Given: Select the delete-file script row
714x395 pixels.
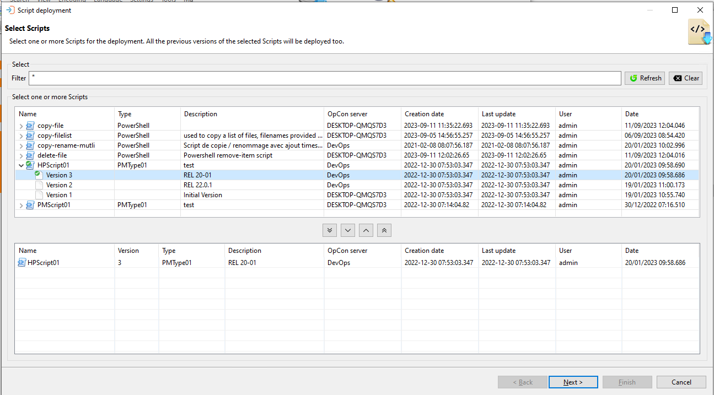Looking at the screenshot, I should [x=357, y=155].
